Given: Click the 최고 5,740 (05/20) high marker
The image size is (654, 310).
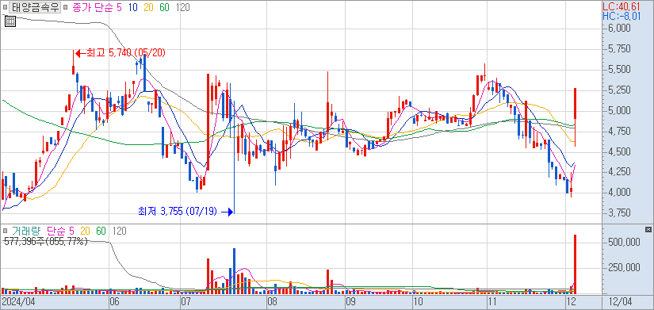Looking at the screenshot, I should [120, 53].
